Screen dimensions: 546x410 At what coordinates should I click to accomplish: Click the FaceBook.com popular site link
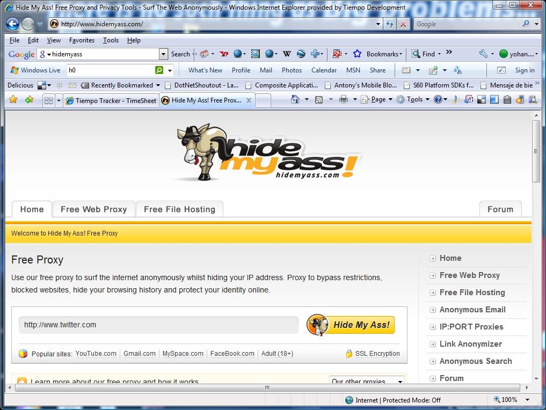pos(232,354)
